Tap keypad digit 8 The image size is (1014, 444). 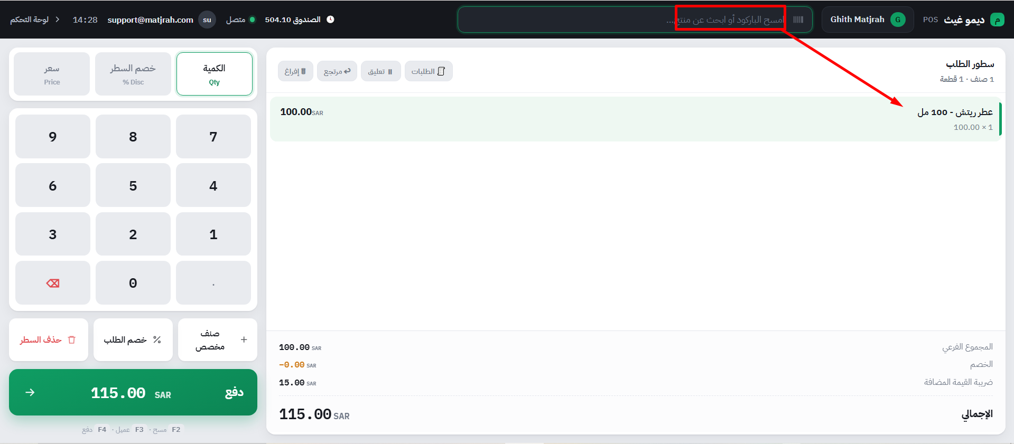133,137
